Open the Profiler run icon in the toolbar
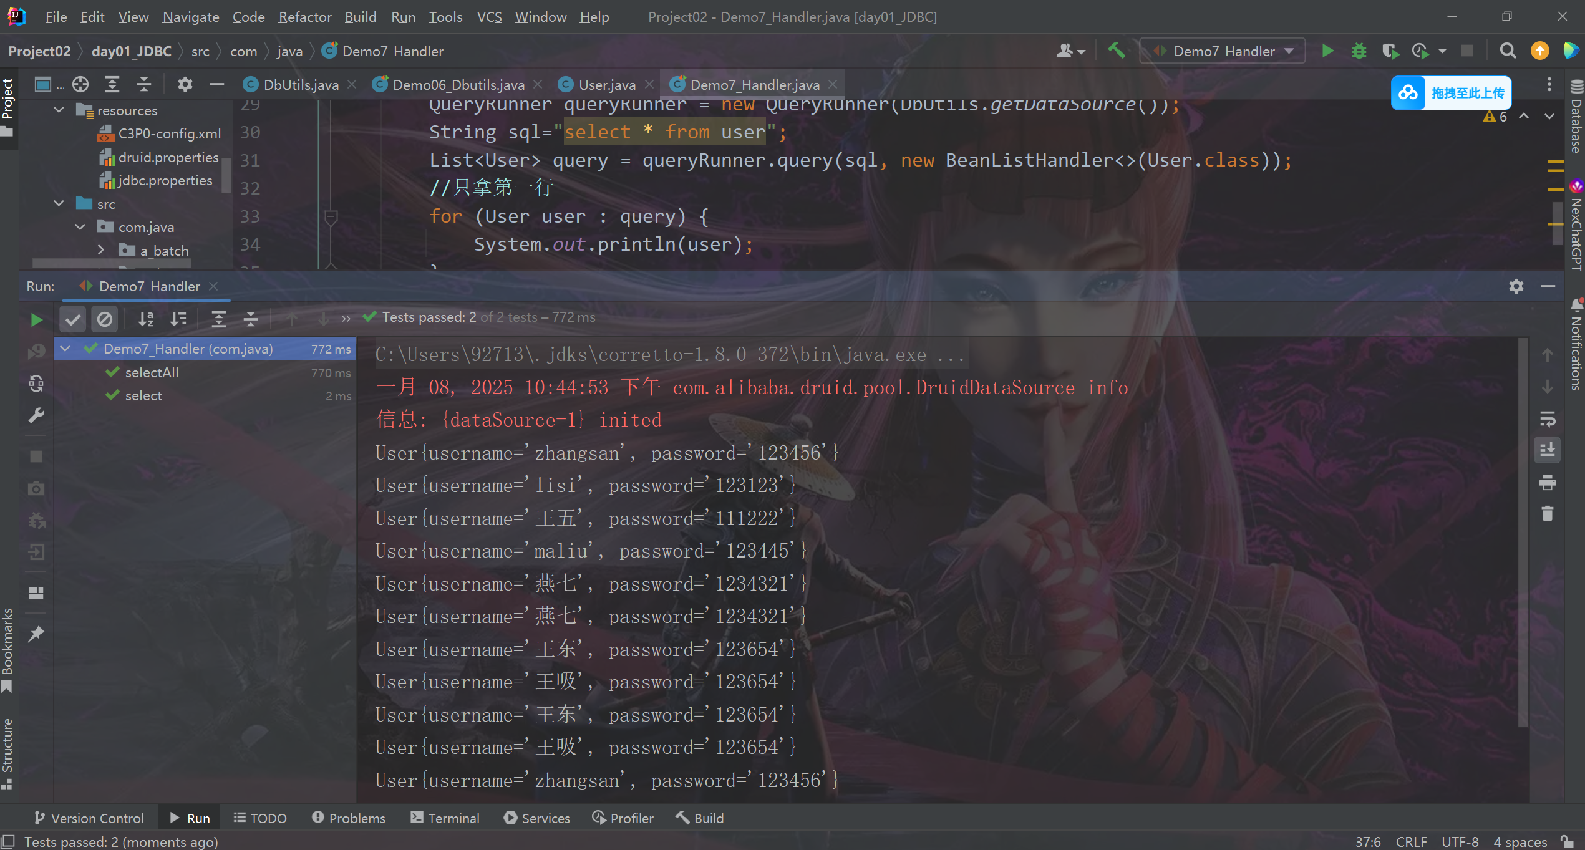The image size is (1585, 850). pos(1421,51)
